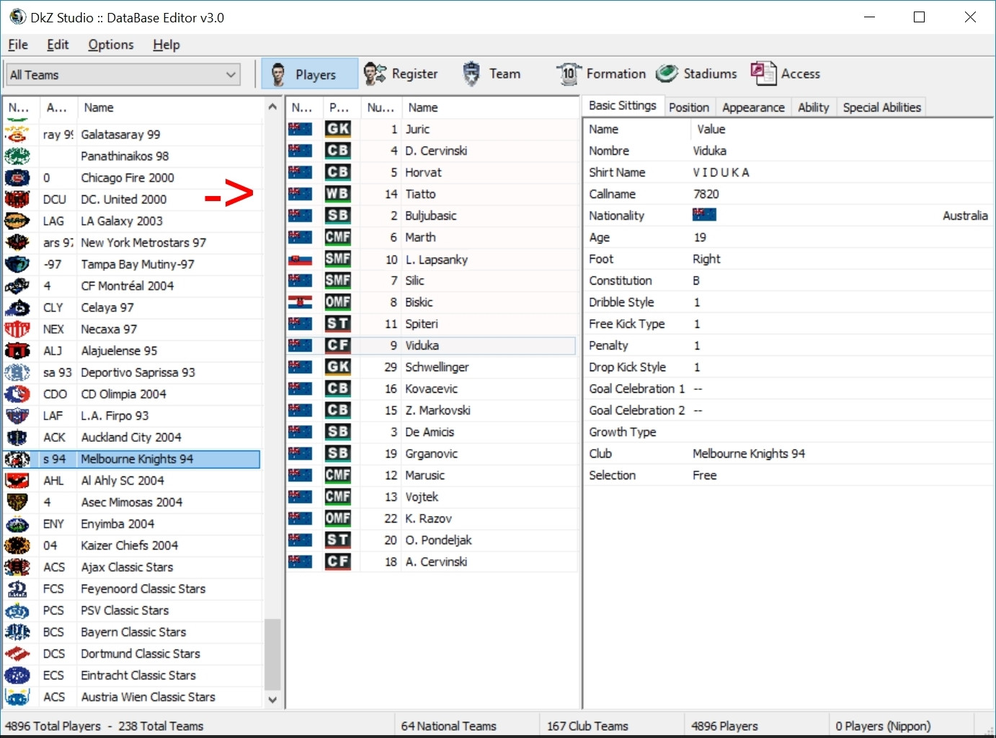Click the Club value Melbourne Knights 94

pos(749,453)
